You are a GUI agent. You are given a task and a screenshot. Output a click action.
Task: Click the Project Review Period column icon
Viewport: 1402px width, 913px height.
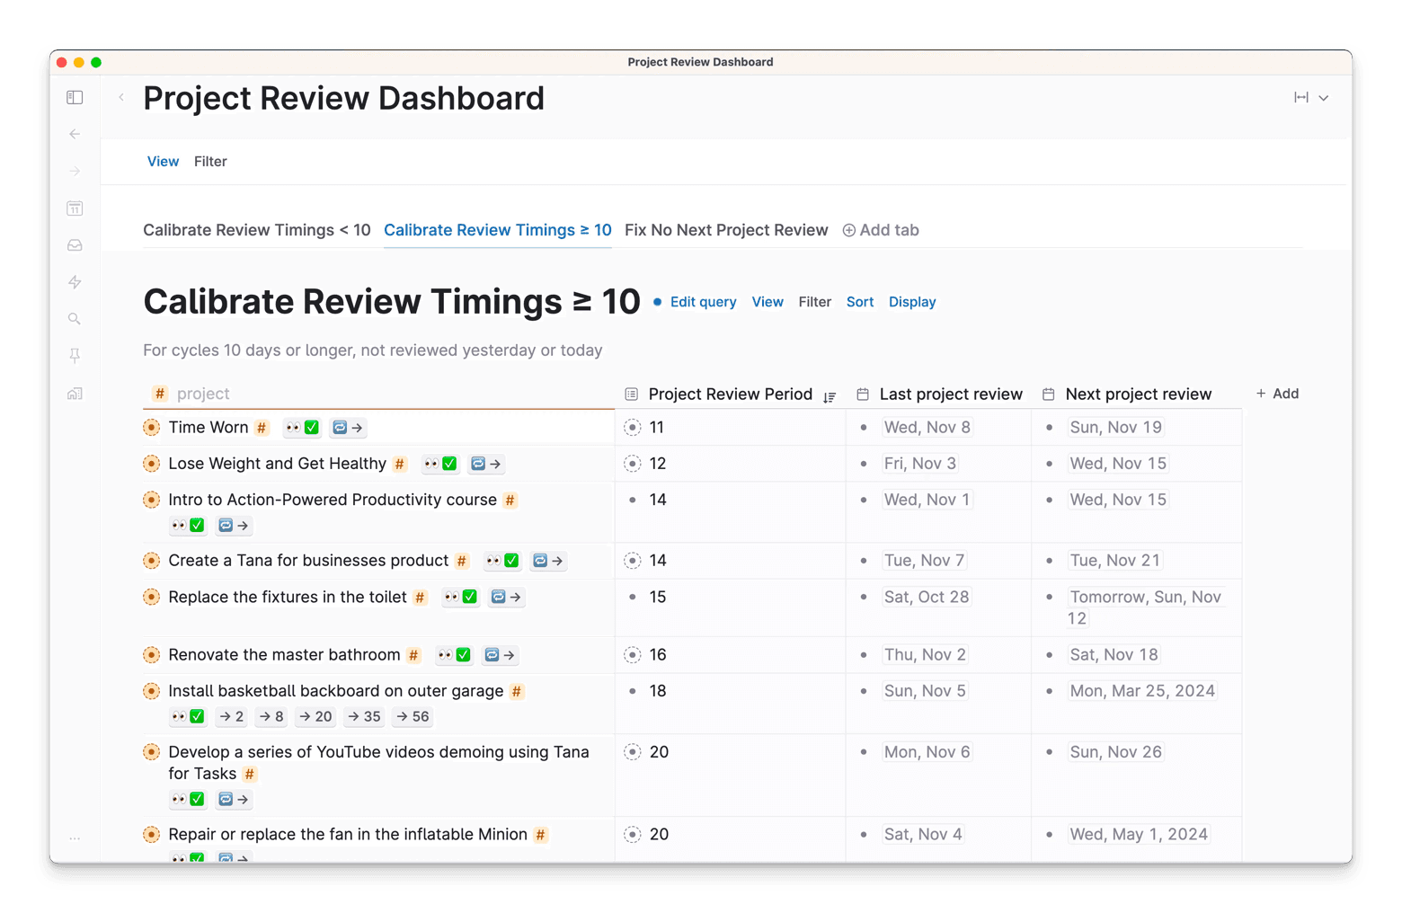point(632,394)
